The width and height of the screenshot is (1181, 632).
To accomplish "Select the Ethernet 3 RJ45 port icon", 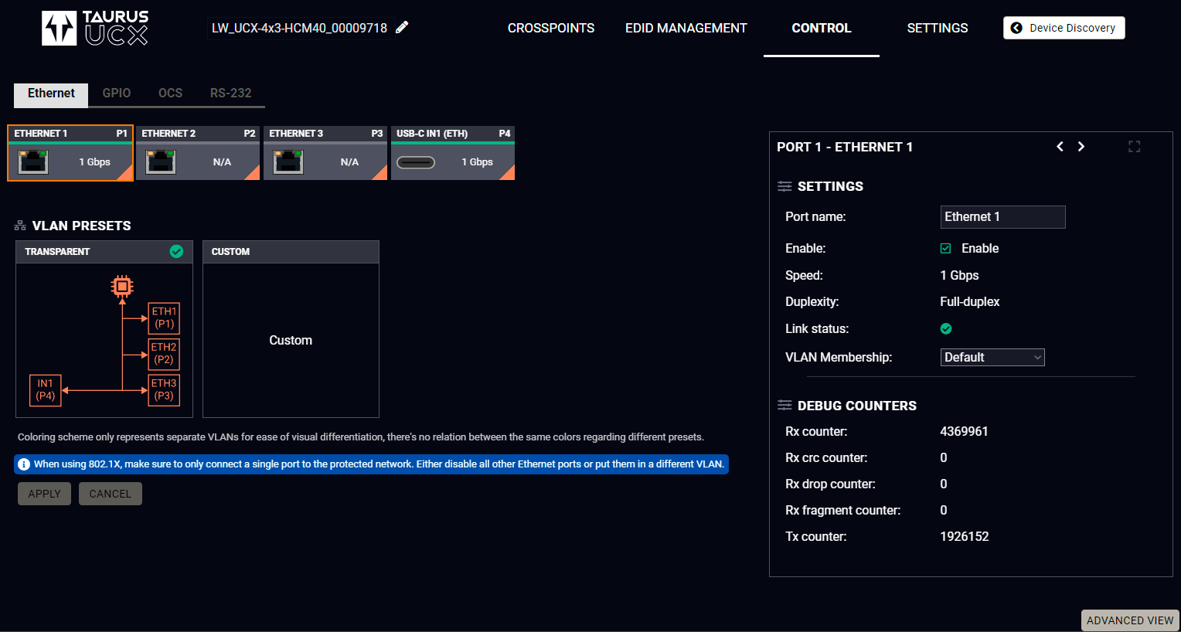I will 288,162.
